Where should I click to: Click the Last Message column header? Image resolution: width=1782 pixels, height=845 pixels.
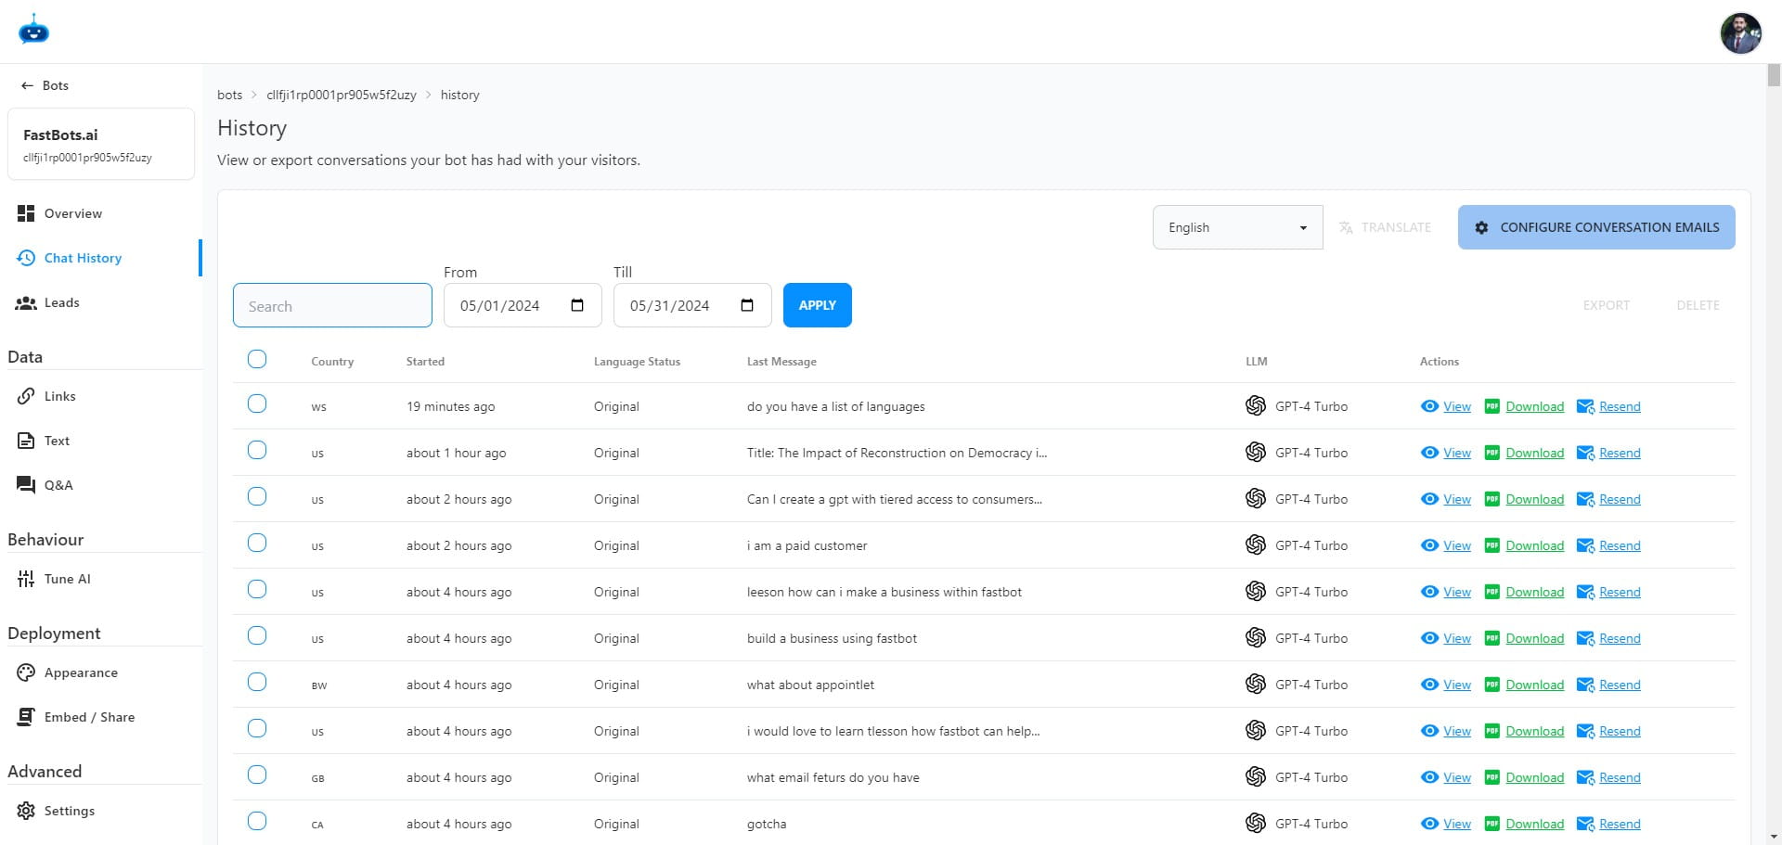click(x=781, y=362)
